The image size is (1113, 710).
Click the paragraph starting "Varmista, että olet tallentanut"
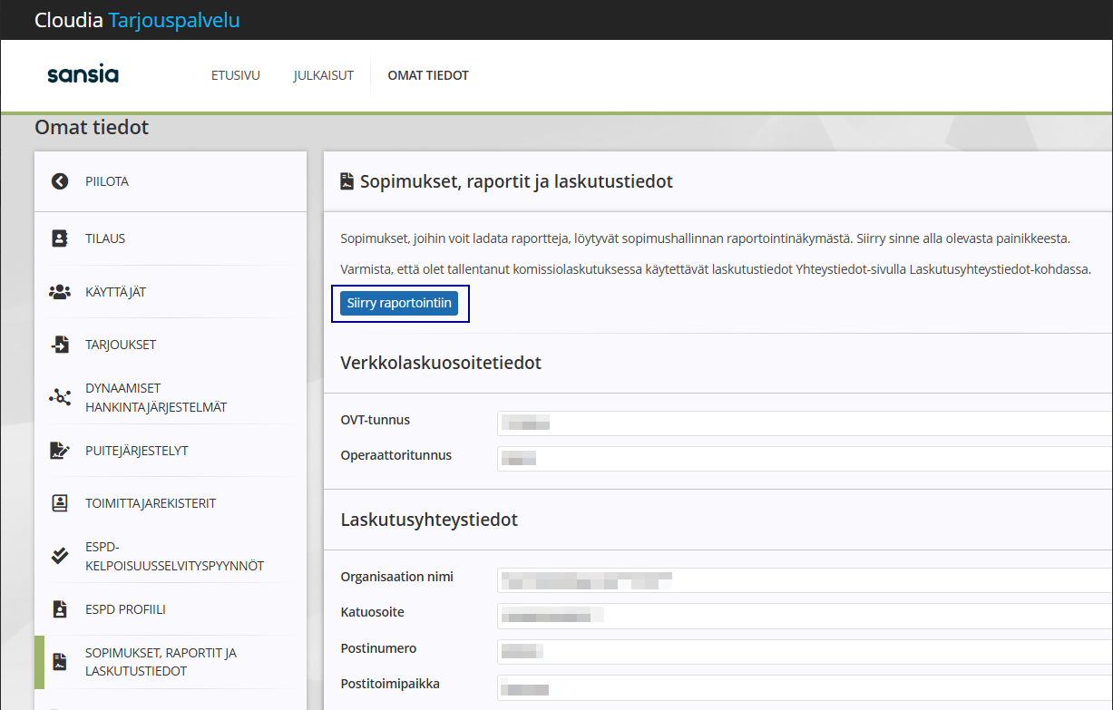point(716,270)
